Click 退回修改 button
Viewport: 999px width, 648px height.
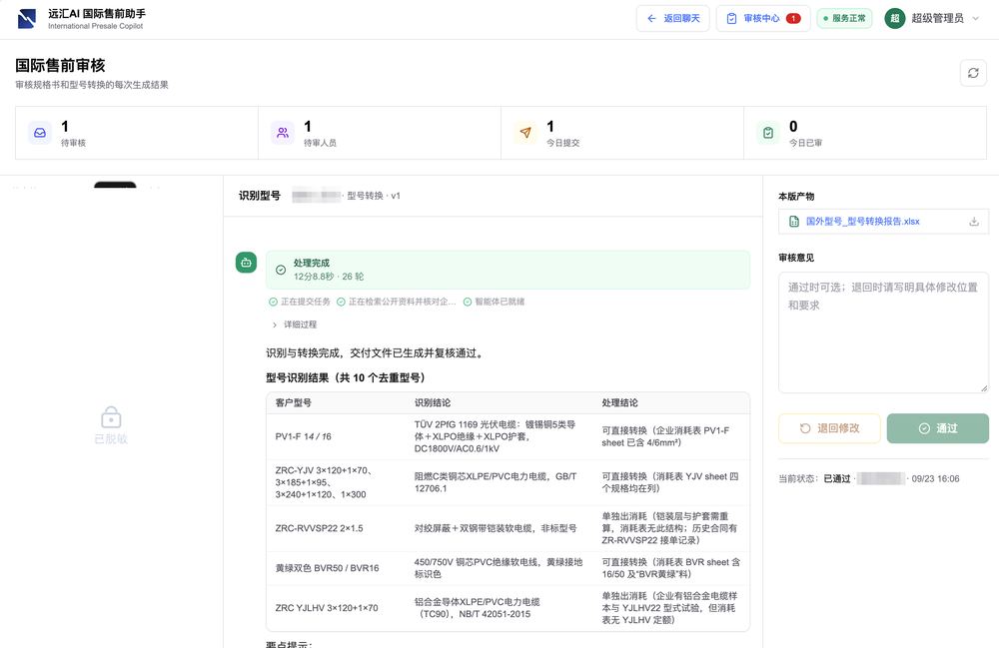829,428
